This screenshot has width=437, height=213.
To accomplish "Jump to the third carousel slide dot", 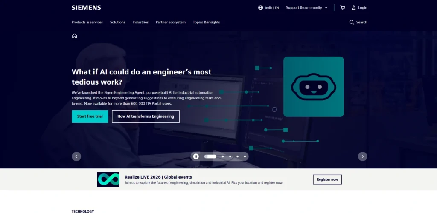I will [x=230, y=156].
